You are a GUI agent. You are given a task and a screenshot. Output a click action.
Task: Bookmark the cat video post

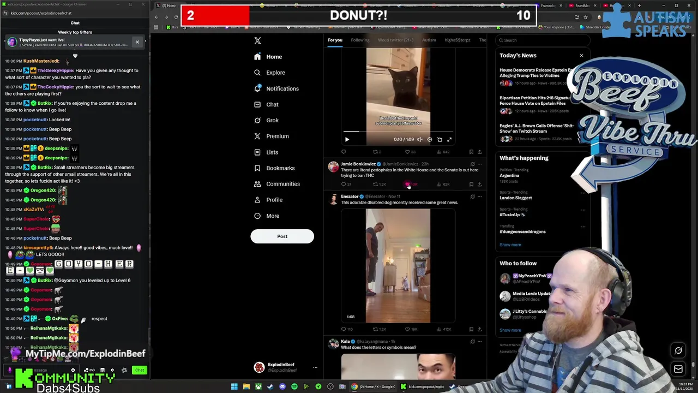(x=471, y=152)
